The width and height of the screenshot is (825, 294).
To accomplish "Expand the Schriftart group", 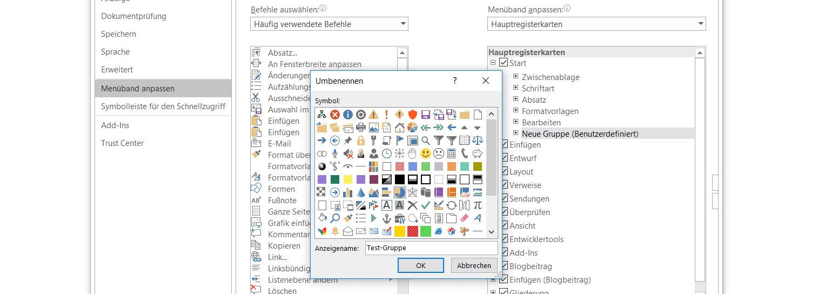I will (515, 88).
